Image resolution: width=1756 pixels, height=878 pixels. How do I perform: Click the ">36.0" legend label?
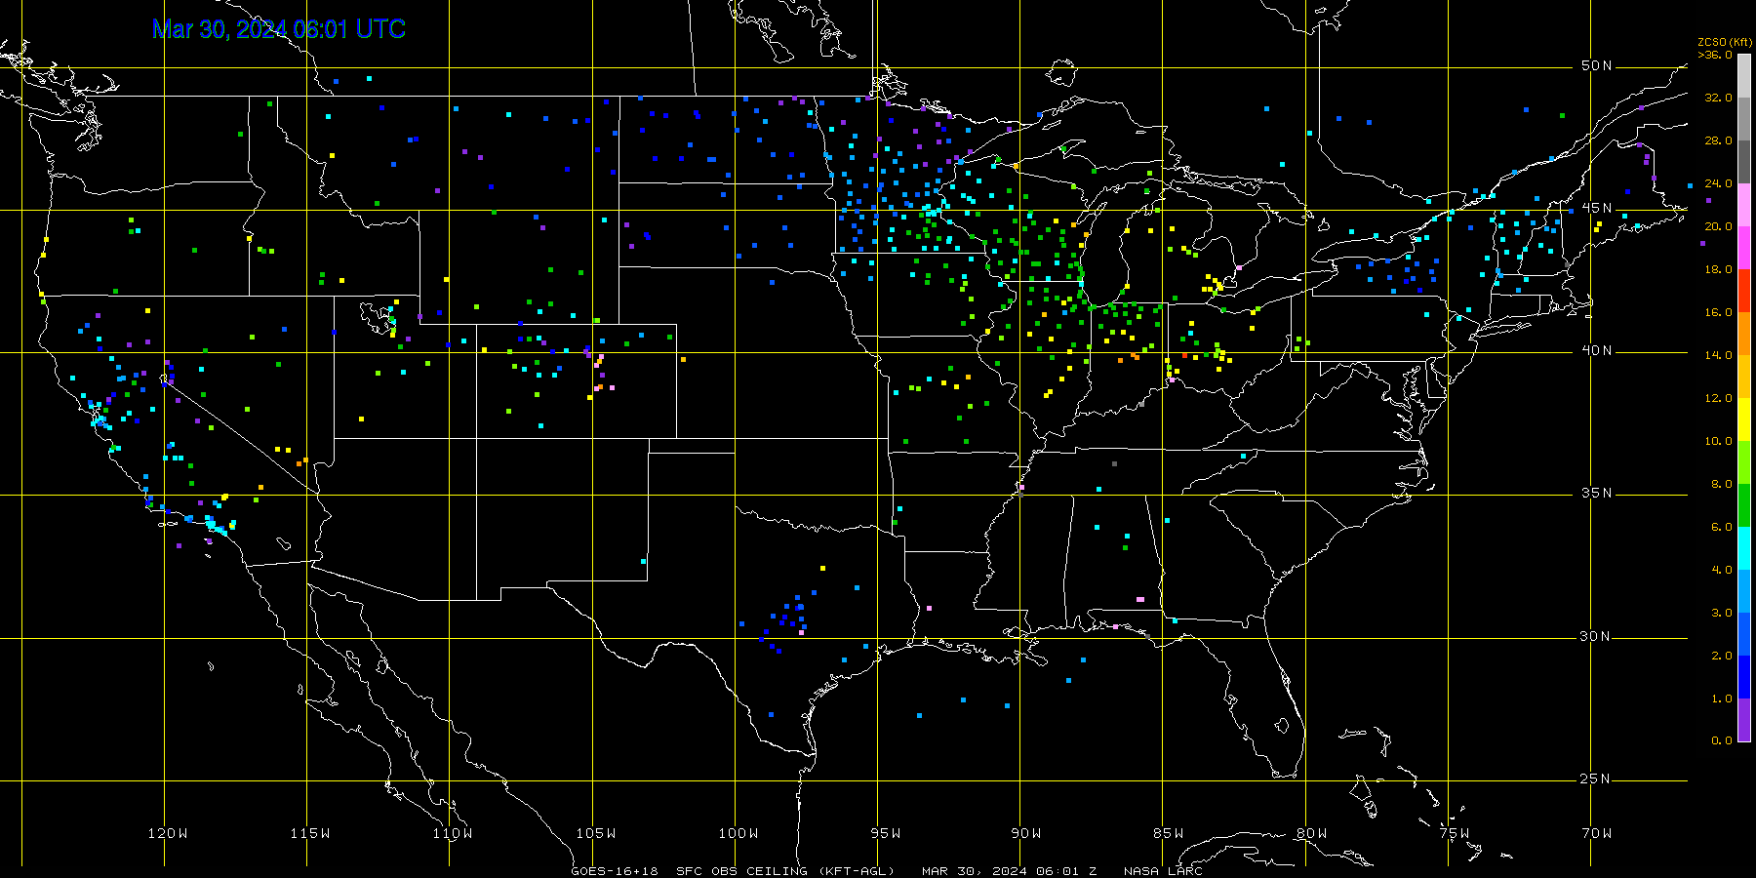tap(1715, 55)
